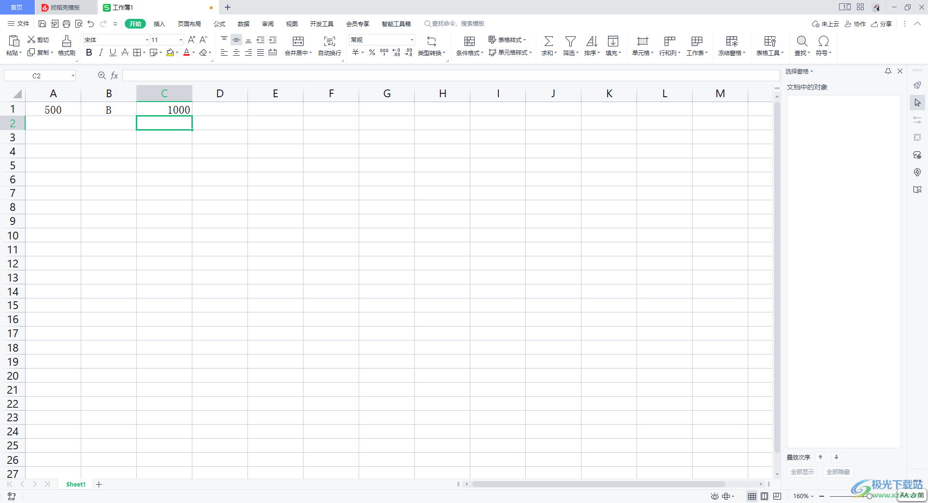The height and width of the screenshot is (503, 928).
Task: Open the Page Layout (页面布局) tab
Action: 189,24
